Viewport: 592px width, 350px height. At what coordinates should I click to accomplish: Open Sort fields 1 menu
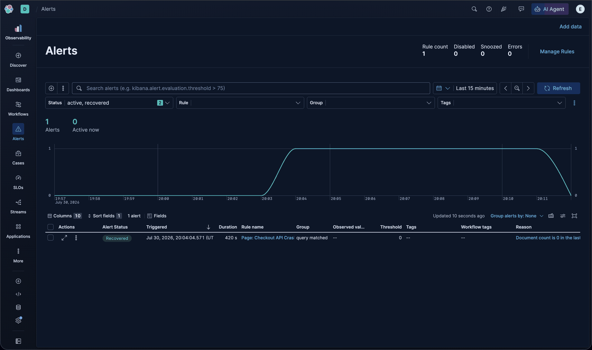104,216
